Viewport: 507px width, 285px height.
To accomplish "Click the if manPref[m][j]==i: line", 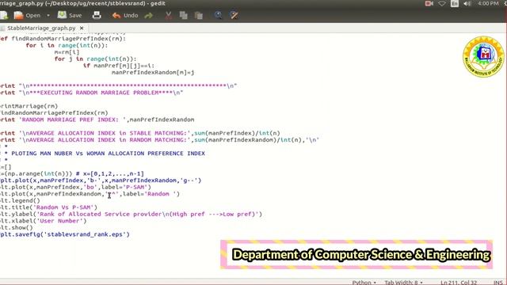I will click(119, 66).
